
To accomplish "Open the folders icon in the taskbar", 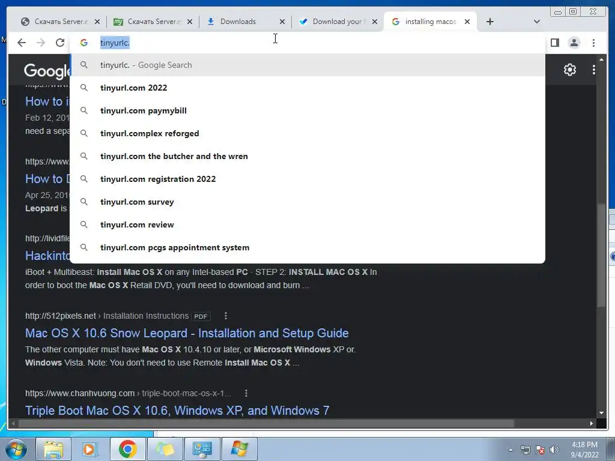I will point(165,449).
